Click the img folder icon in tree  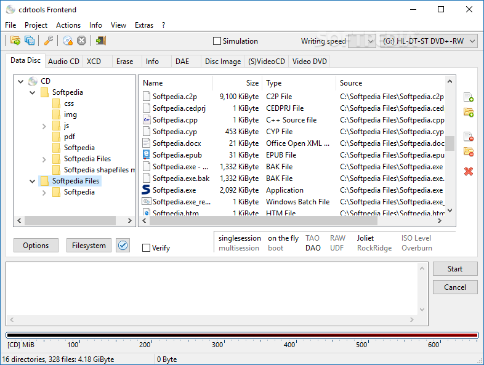point(56,114)
